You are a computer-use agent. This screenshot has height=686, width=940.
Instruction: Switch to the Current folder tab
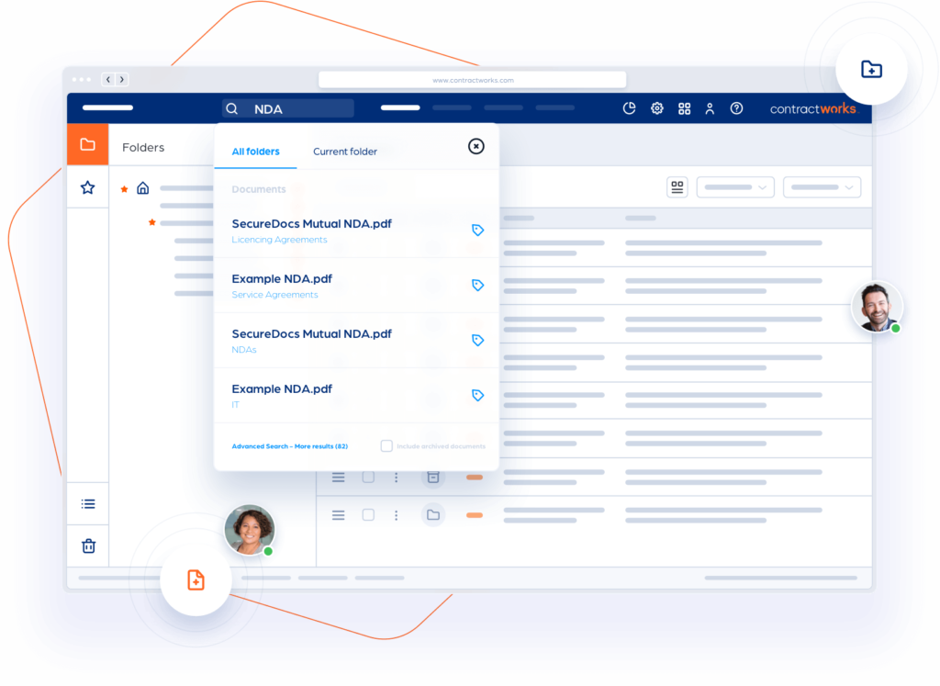point(344,152)
